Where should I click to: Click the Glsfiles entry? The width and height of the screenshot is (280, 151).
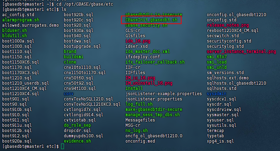(x=135, y=36)
